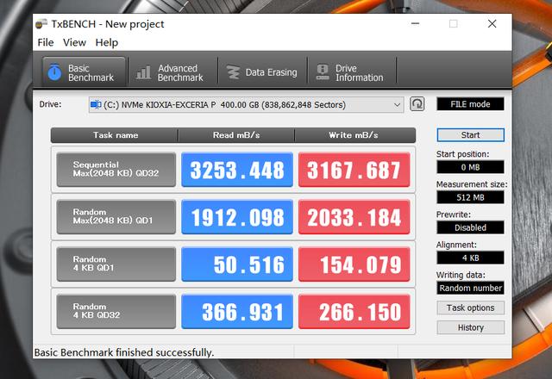Click write result 154.079
This screenshot has width=552, height=379.
click(354, 264)
